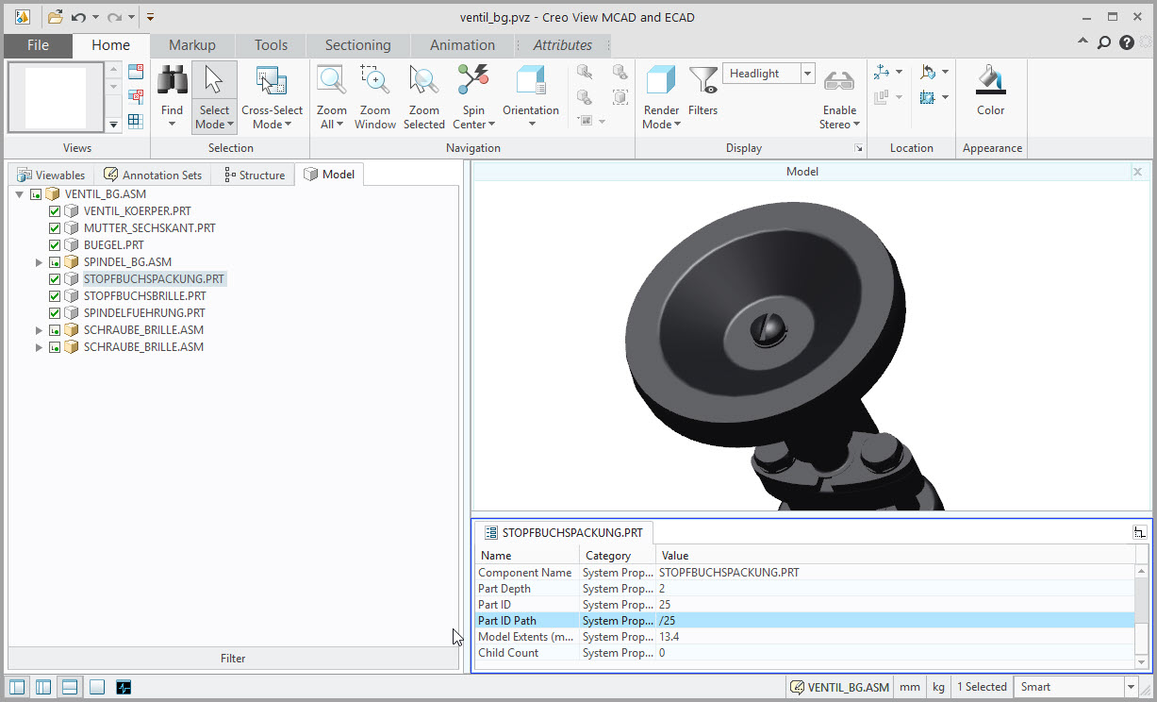Open the Smart selection dropdown in status bar
Screen dimensions: 1157x702
point(1131,687)
